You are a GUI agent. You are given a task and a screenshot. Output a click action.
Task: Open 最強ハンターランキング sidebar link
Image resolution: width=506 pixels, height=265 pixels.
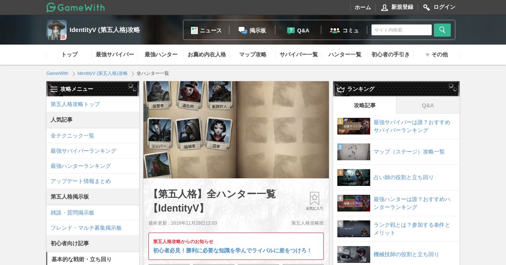point(93,166)
